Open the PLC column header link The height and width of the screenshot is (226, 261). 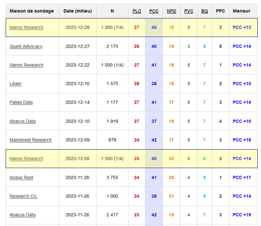[x=137, y=11]
